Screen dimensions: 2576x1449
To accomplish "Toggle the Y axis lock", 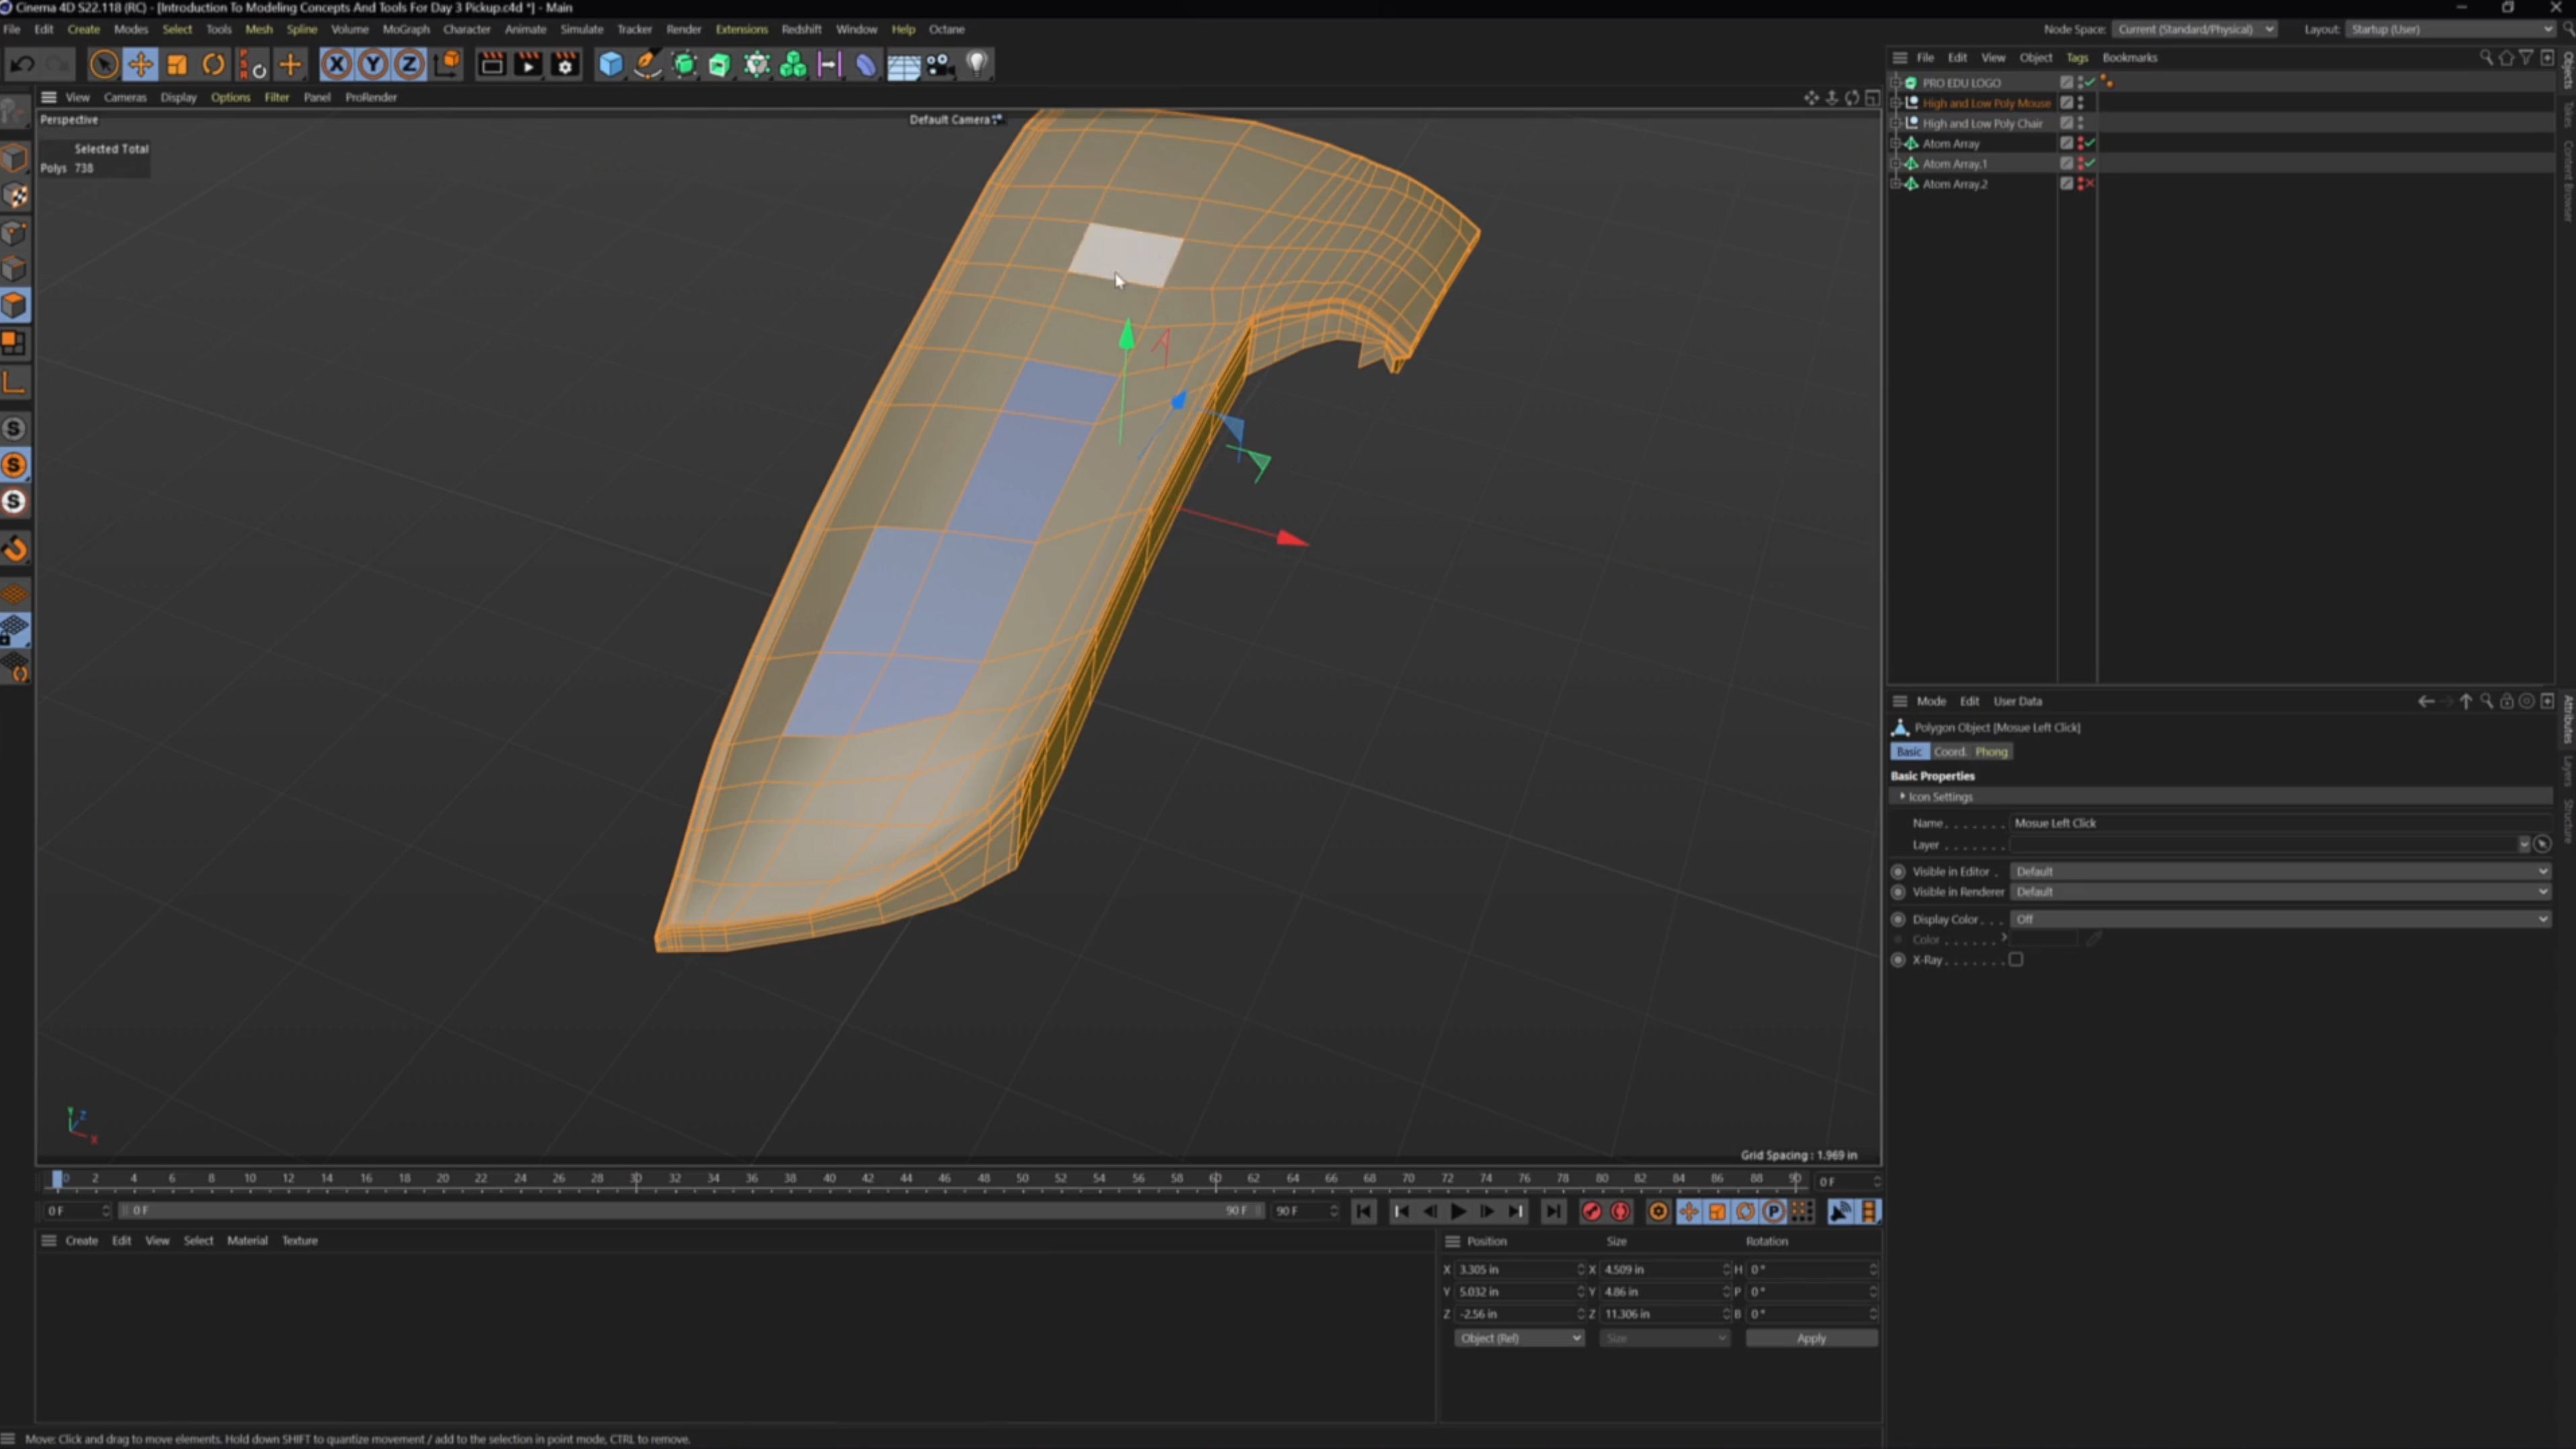I will [x=373, y=65].
